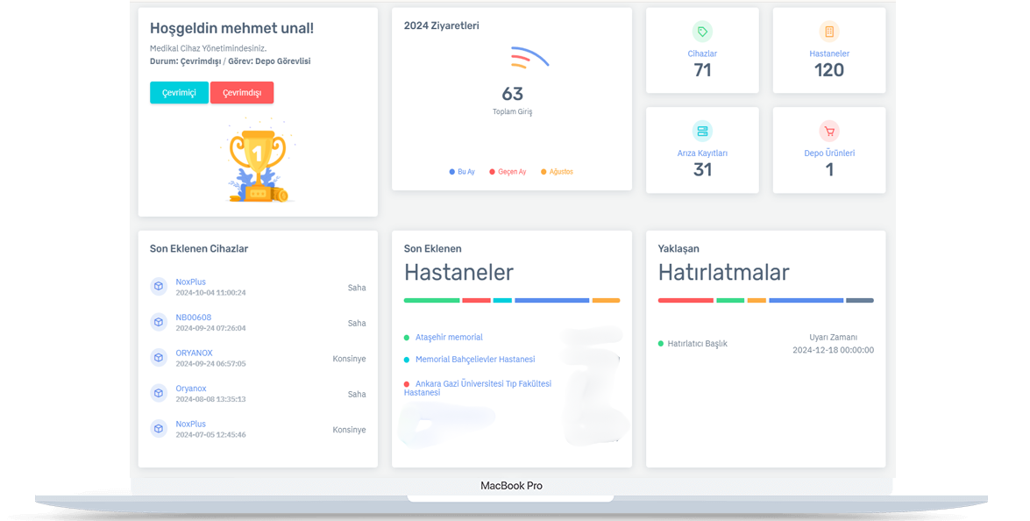The width and height of the screenshot is (1030, 521).
Task: Open the Ataşehir memorial hospital link
Action: [x=449, y=338]
